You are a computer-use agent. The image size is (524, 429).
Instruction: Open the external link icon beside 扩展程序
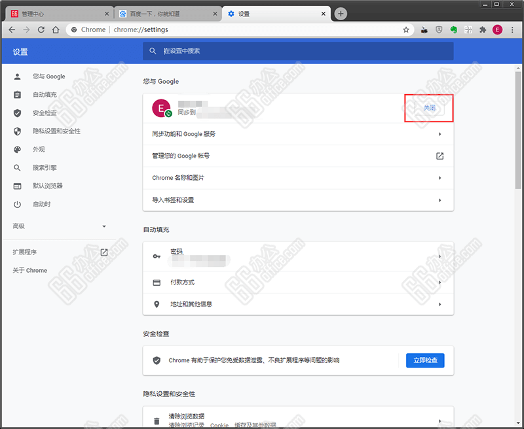coord(103,252)
